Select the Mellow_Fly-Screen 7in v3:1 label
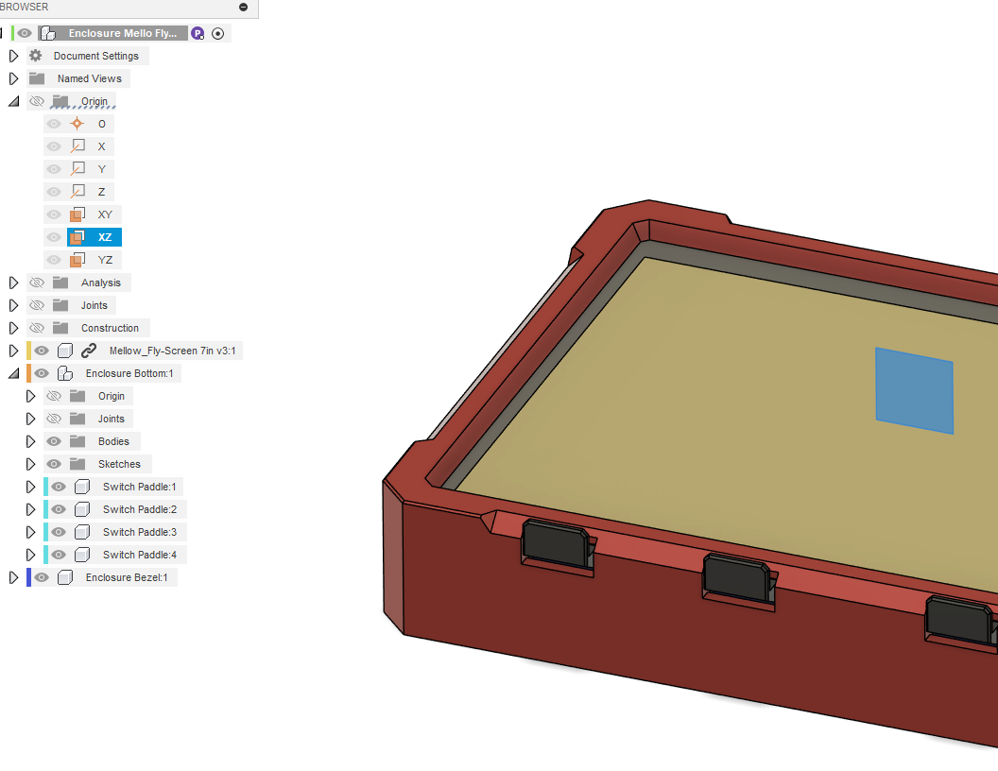This screenshot has height=771, width=998. [173, 351]
